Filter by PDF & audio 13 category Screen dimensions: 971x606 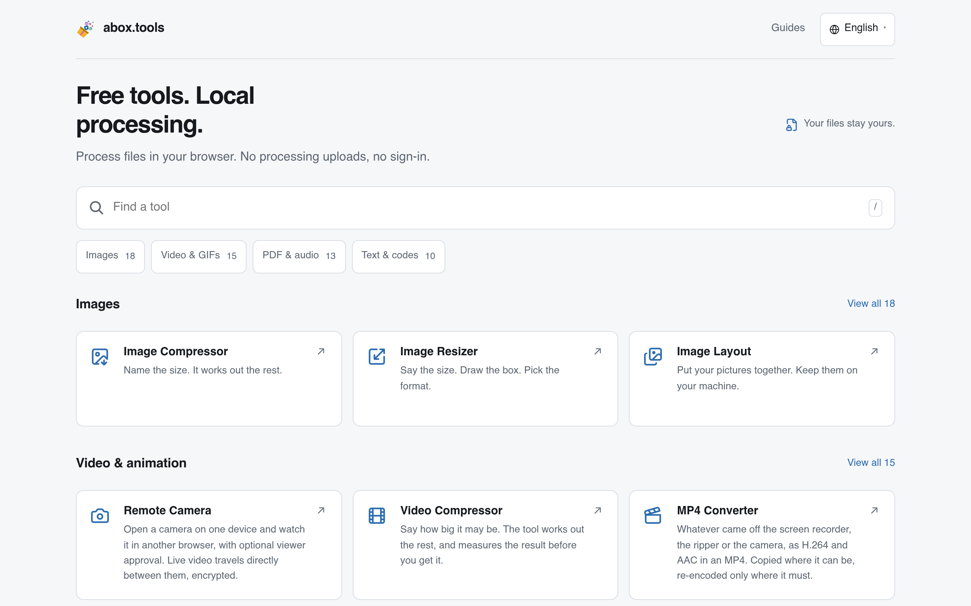pos(299,256)
